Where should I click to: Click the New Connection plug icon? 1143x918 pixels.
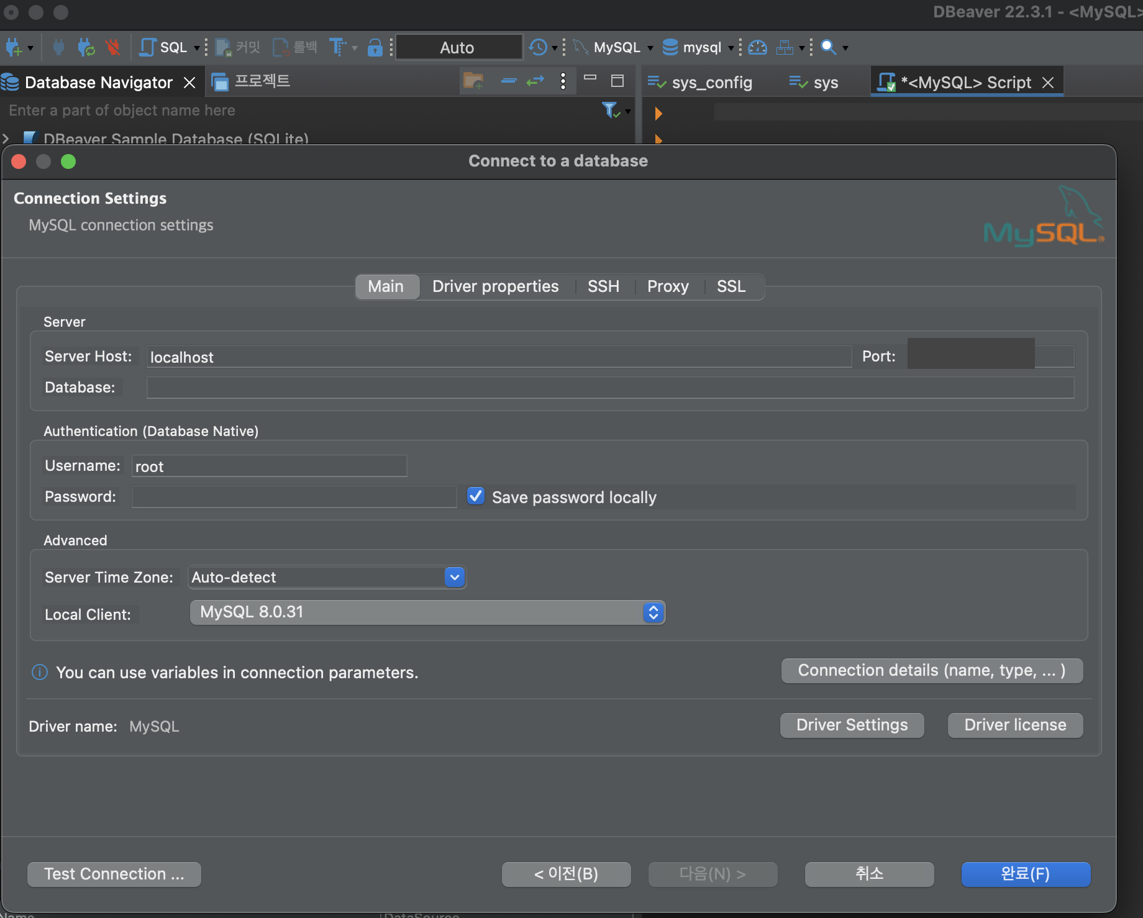(13, 47)
